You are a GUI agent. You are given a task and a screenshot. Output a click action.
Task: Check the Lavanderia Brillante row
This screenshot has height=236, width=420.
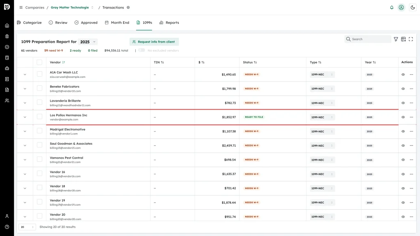pos(39,102)
